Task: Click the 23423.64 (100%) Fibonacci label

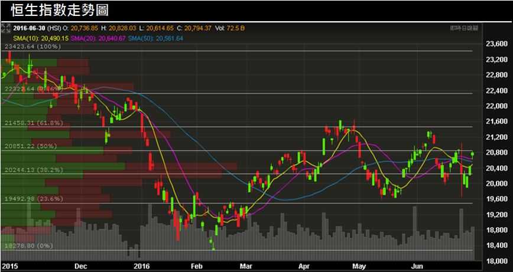Action: 33,47
